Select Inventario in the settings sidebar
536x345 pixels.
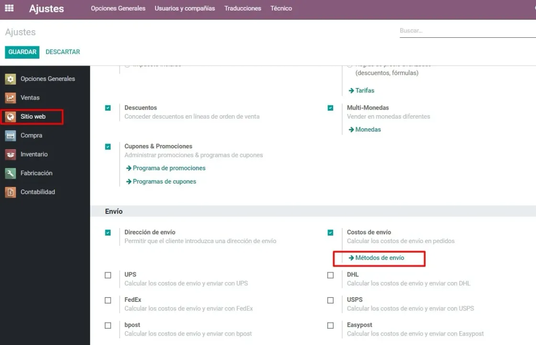tap(34, 154)
